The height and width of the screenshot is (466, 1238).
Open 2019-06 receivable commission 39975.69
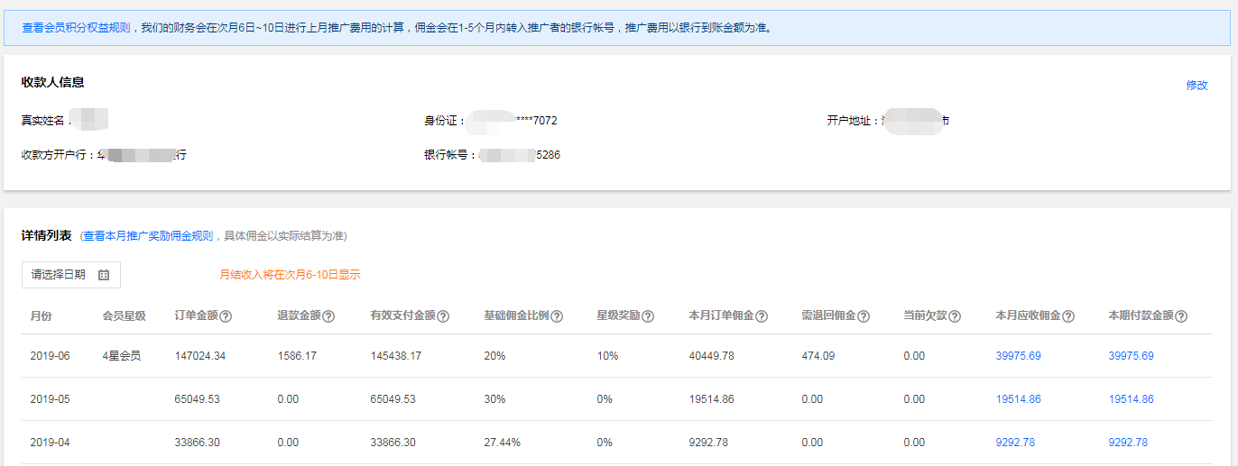1018,356
